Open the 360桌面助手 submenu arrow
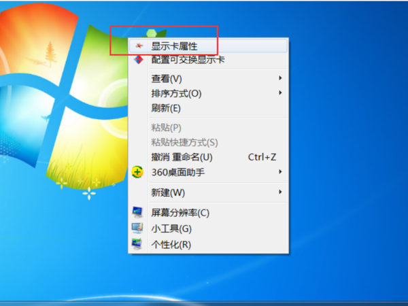This screenshot has width=408, height=306. point(280,172)
